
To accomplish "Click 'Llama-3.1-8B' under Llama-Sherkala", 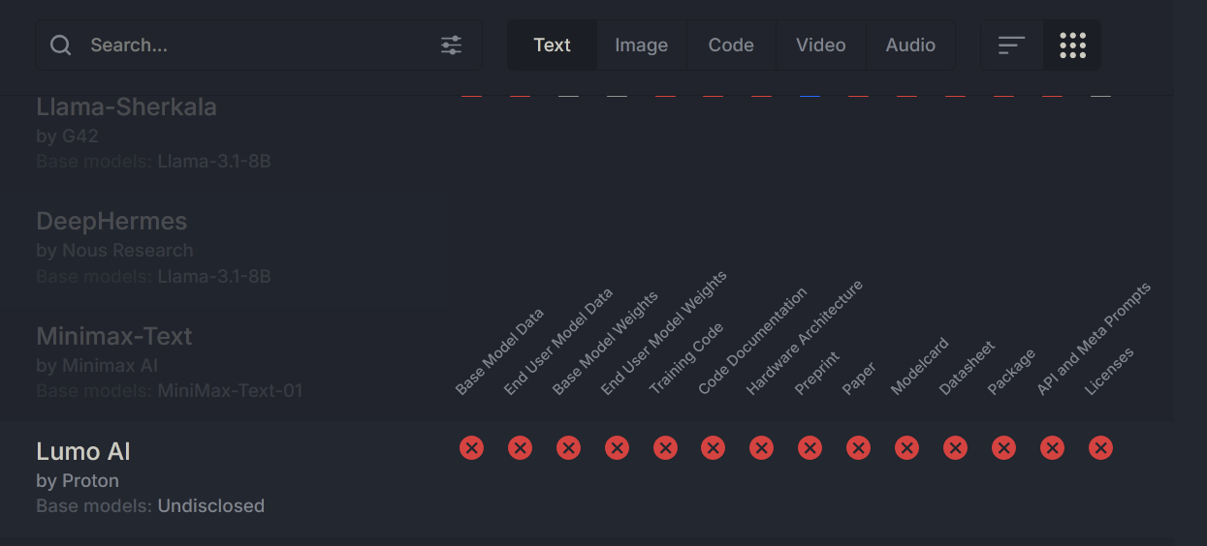I will coord(214,161).
